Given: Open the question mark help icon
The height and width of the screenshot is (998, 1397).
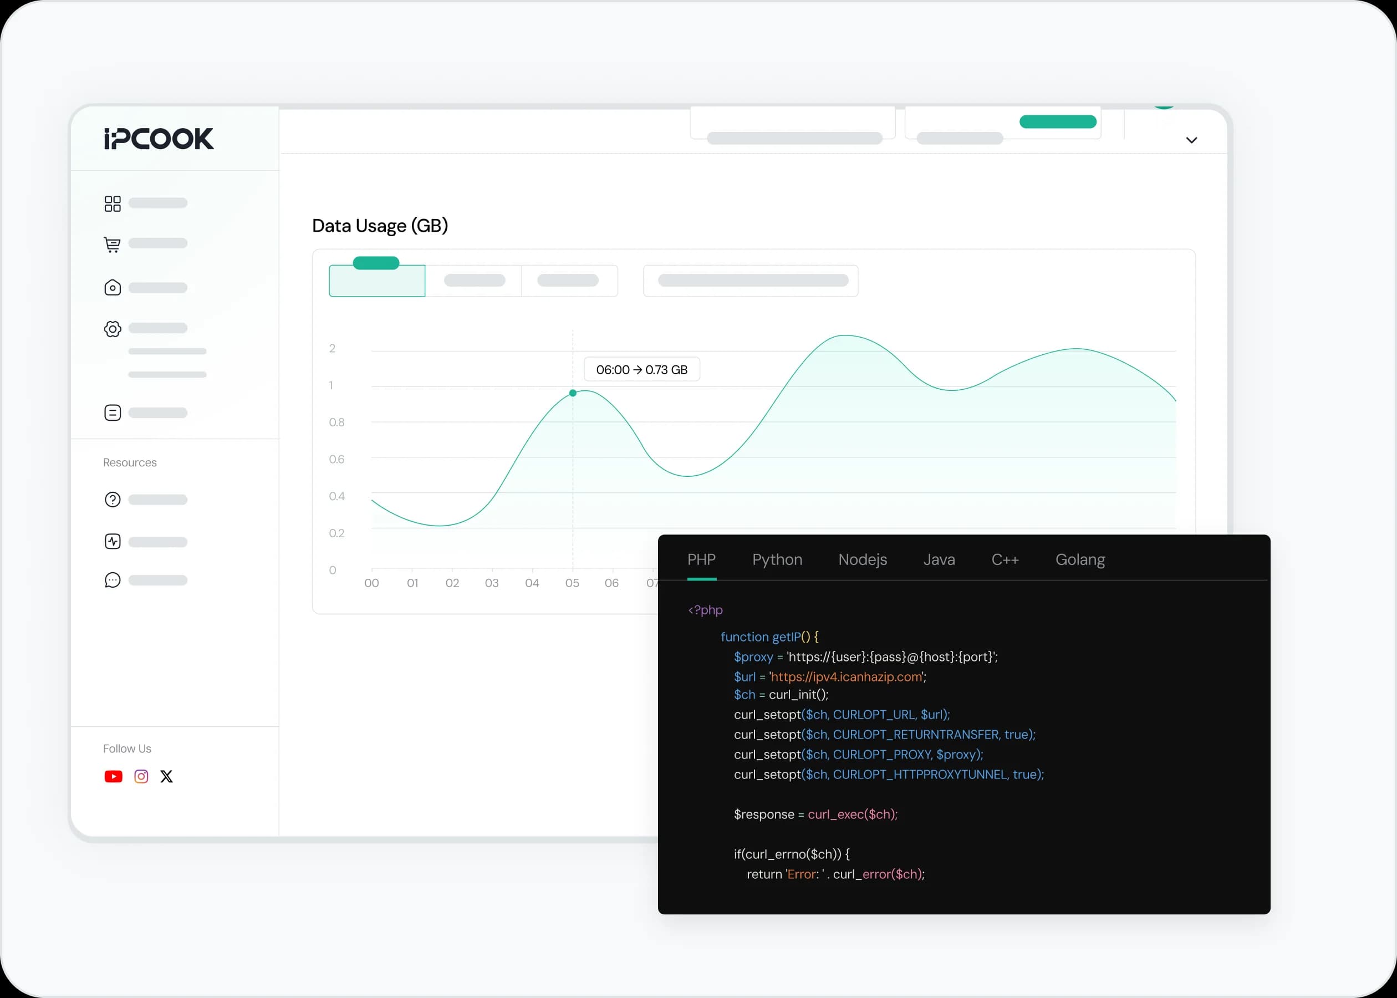Looking at the screenshot, I should [x=113, y=500].
